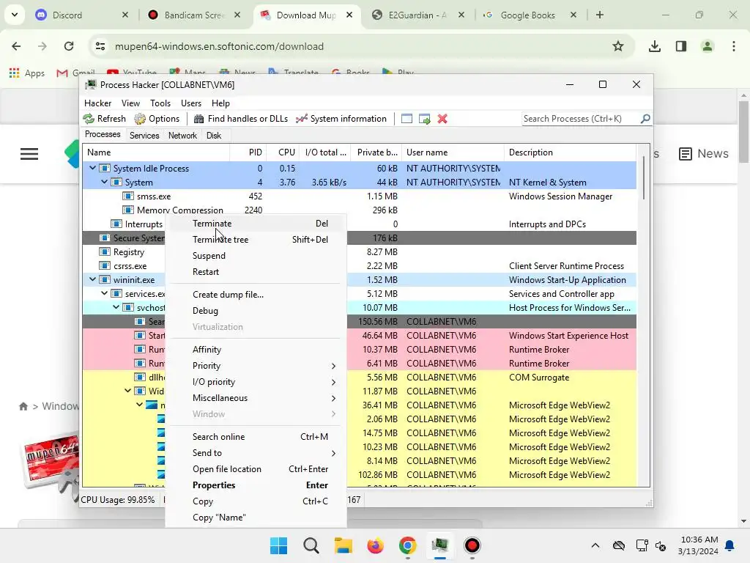
Task: Click the csrss.exe process icon
Action: pyautogui.click(x=104, y=265)
